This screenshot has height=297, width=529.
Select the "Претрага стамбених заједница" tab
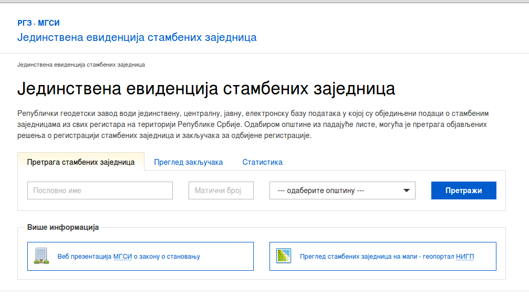(x=80, y=162)
